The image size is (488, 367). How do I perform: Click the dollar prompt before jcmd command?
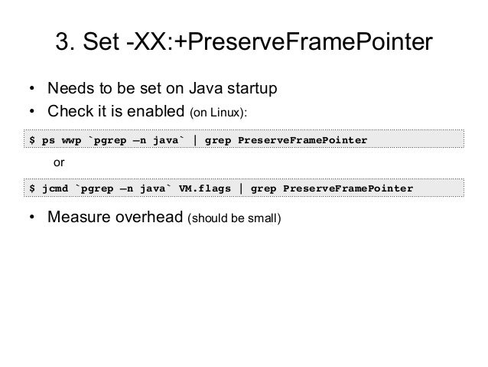[x=32, y=188]
